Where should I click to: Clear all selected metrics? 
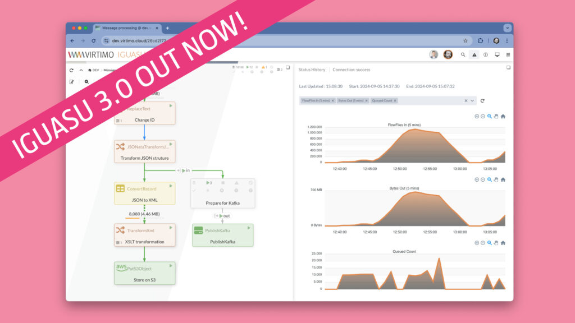tap(466, 101)
